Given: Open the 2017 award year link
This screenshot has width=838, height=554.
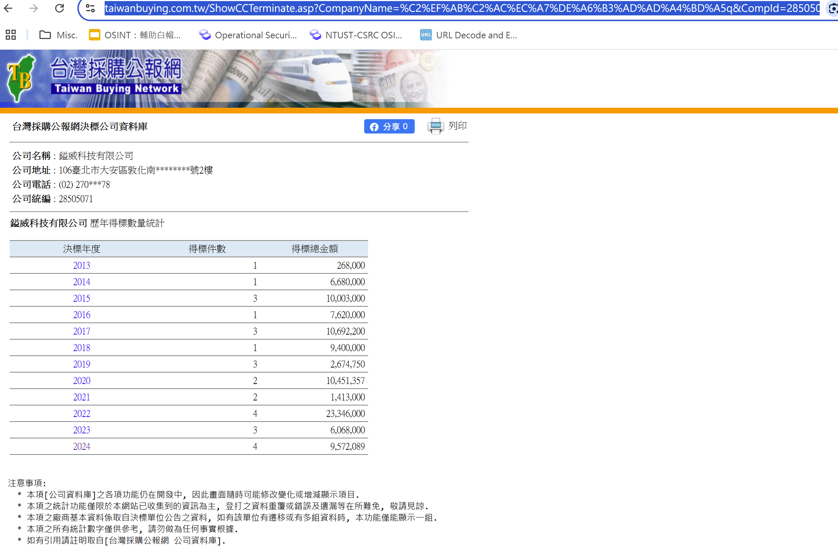Looking at the screenshot, I should click(x=82, y=331).
